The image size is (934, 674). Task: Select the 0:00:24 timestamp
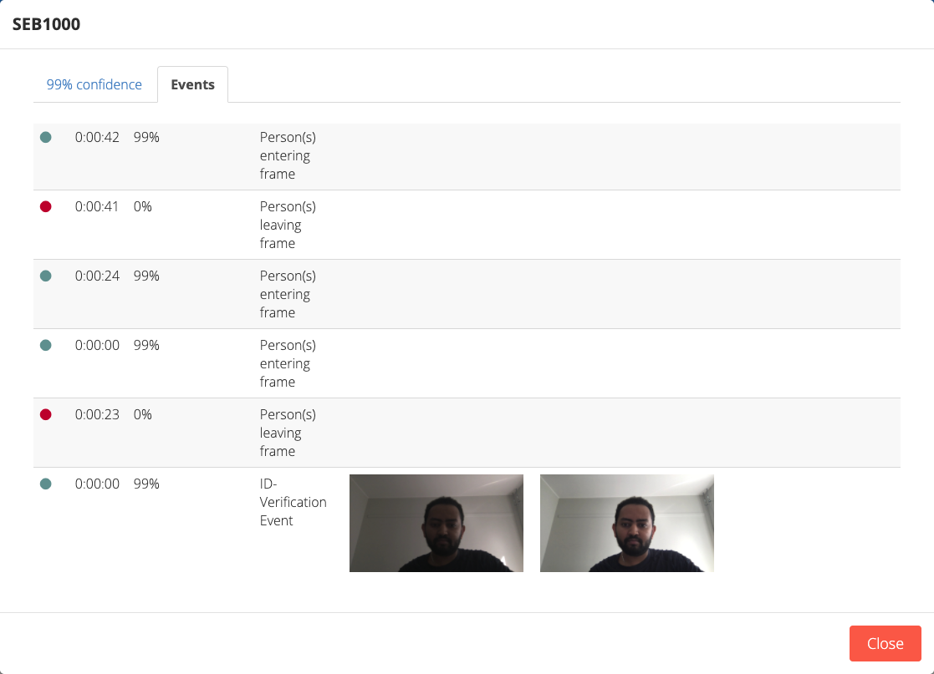(x=97, y=276)
